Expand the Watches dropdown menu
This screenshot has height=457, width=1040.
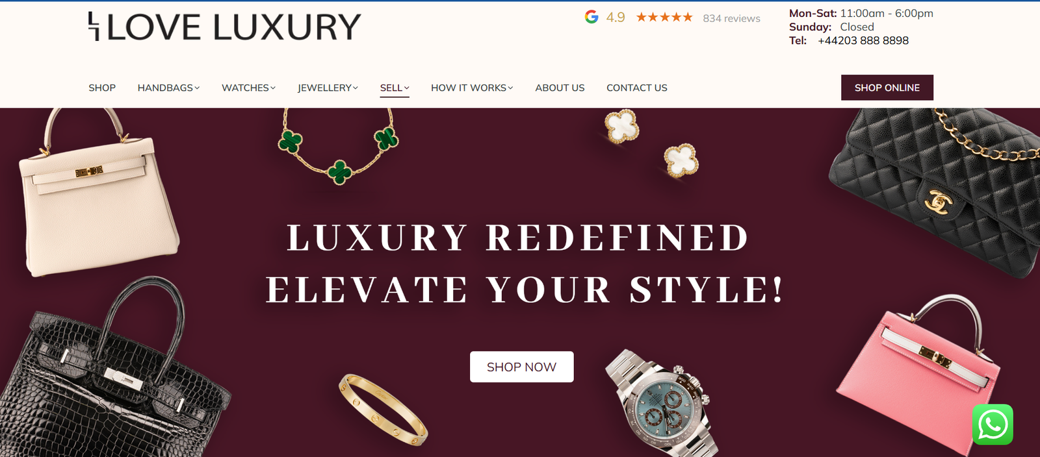[248, 88]
